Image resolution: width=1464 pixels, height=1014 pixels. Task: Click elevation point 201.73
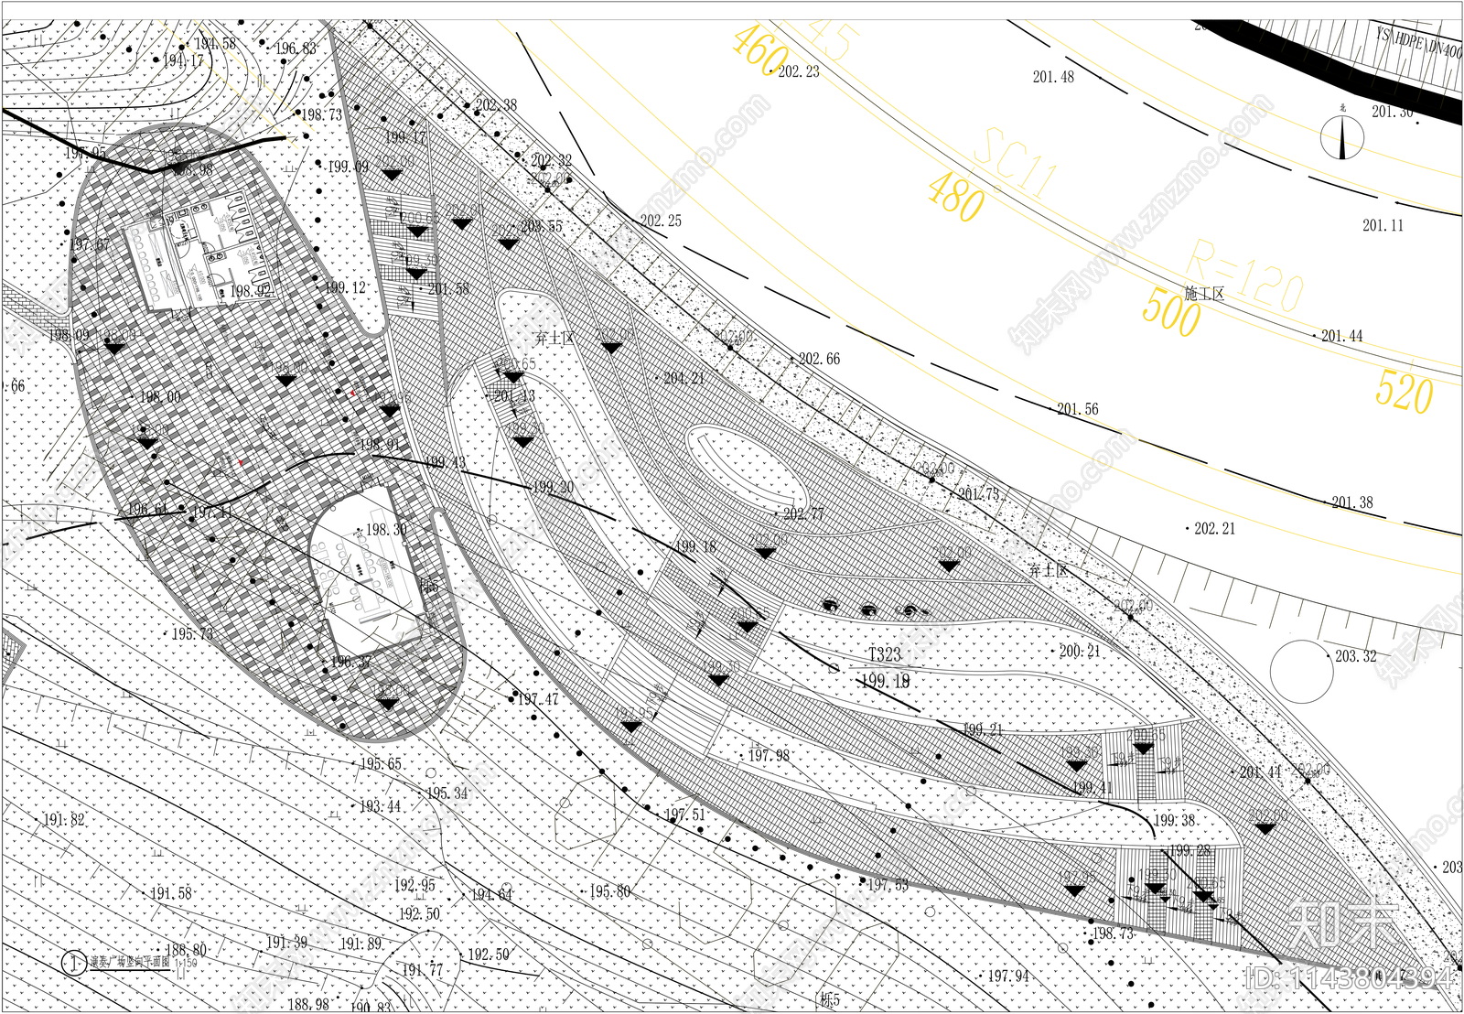(x=978, y=494)
